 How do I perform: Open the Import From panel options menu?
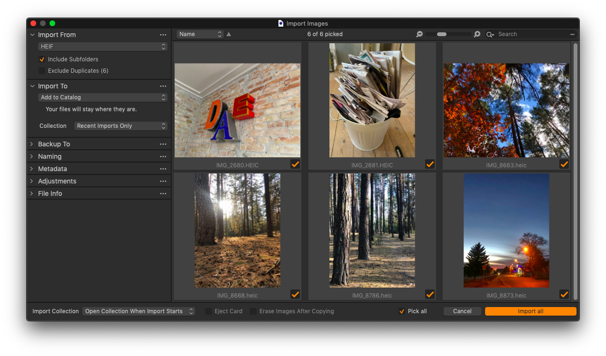pos(163,35)
